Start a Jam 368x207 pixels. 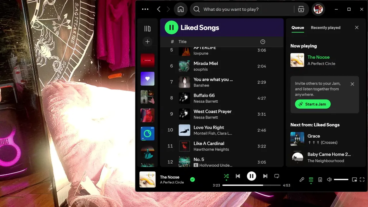tap(313, 104)
